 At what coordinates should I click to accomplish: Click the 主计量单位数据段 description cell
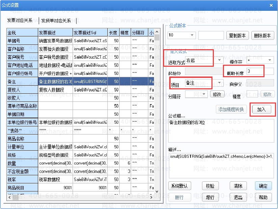tap(55, 147)
